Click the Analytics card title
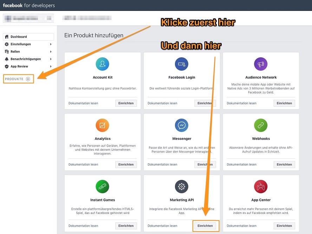The height and width of the screenshot is (234, 312). [x=103, y=139]
